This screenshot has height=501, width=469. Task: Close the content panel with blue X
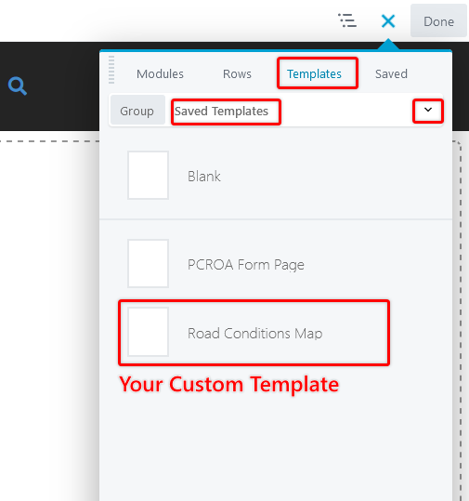[388, 21]
